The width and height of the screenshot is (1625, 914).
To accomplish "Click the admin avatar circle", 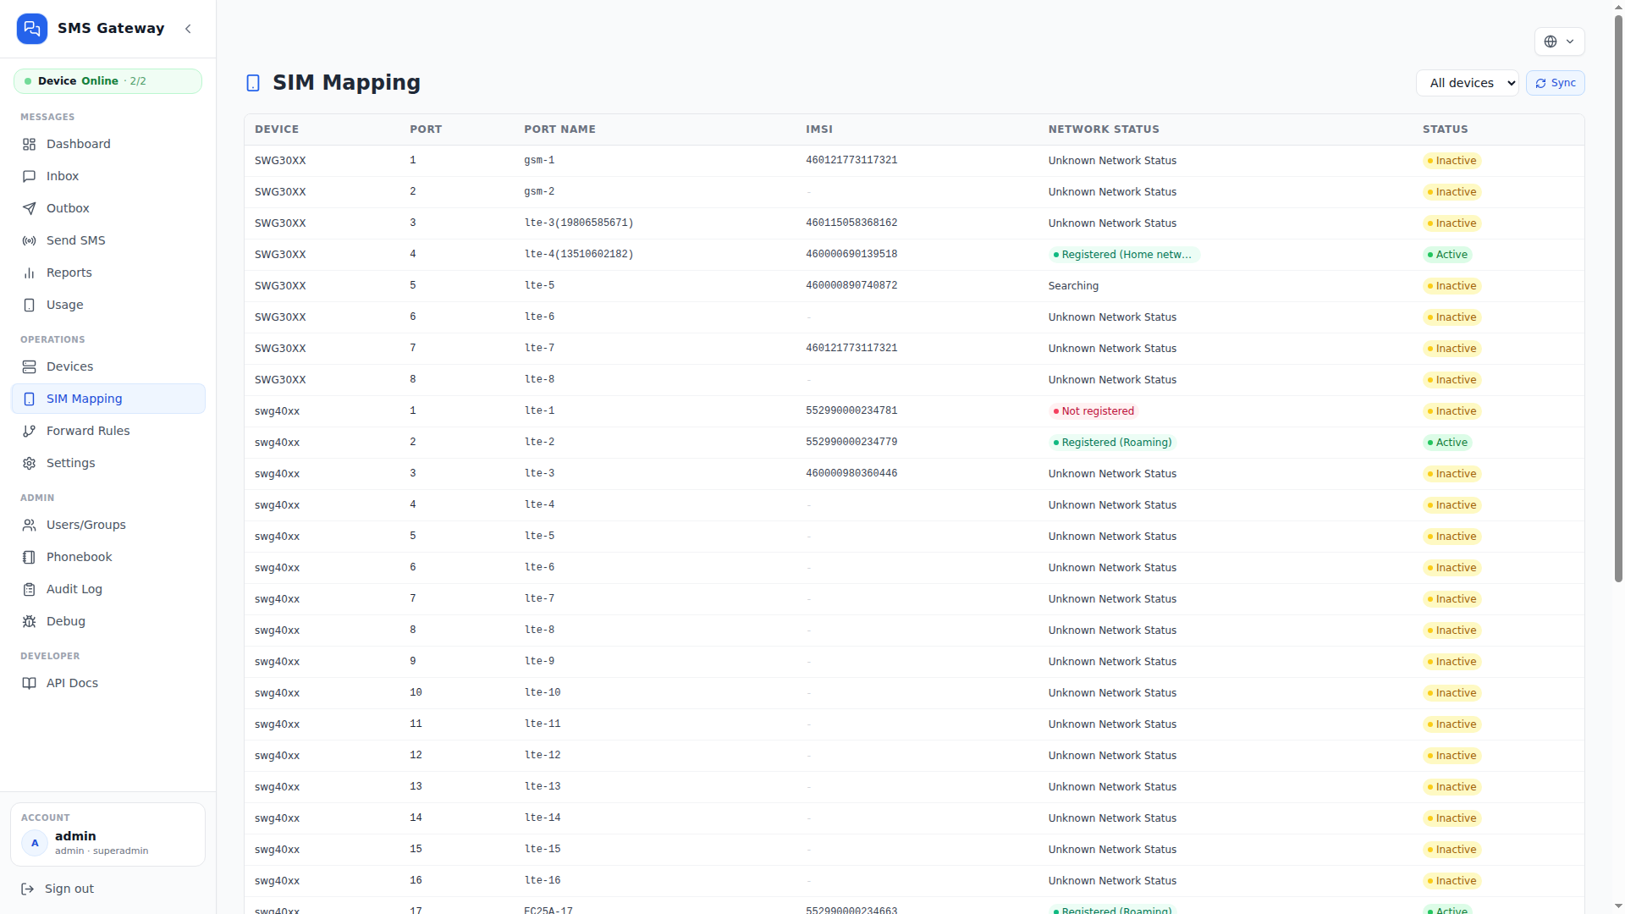I will click(x=35, y=843).
